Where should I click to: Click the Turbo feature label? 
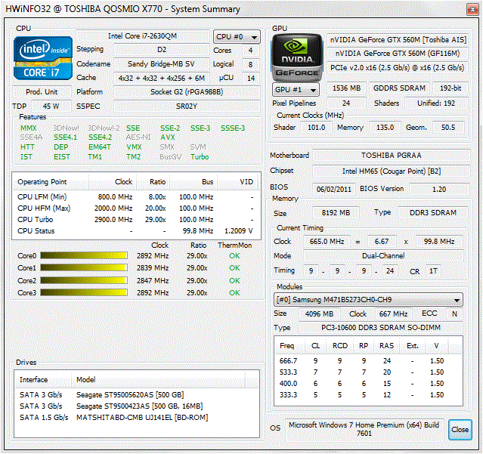[200, 156]
